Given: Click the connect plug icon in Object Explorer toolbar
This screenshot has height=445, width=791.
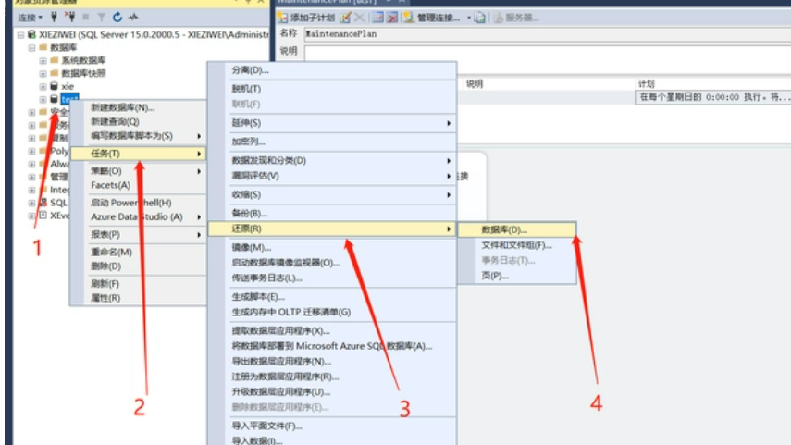Looking at the screenshot, I should (54, 18).
